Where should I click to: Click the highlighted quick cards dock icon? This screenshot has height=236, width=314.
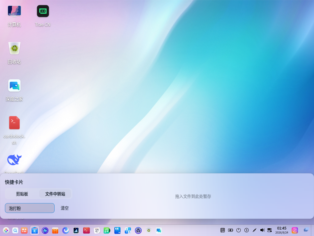pos(35,230)
